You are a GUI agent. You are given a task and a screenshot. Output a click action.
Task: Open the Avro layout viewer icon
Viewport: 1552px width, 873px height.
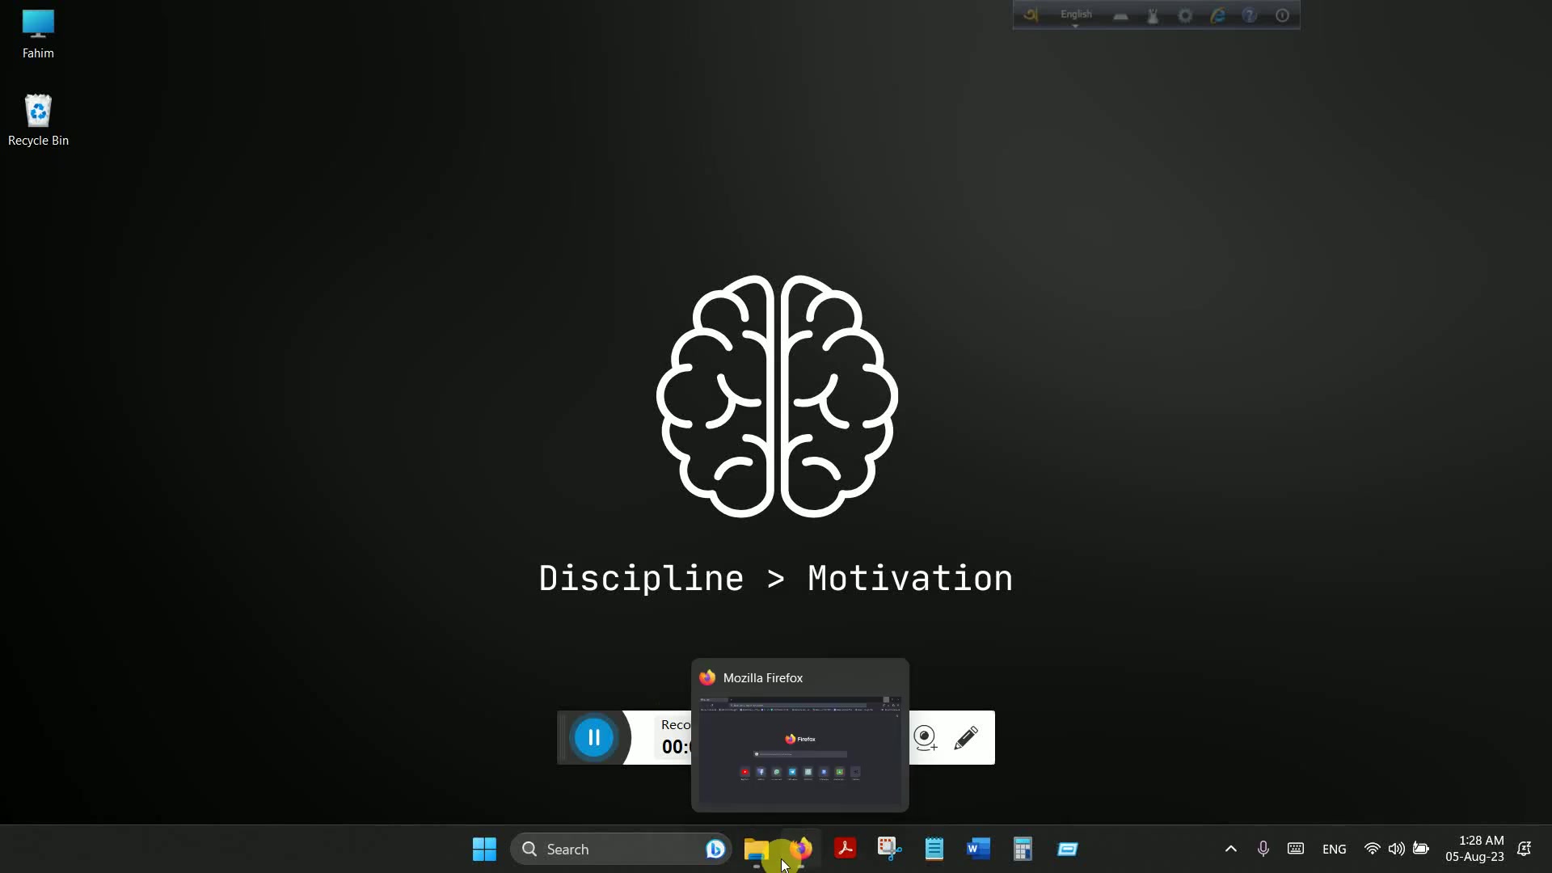[x=1120, y=15]
